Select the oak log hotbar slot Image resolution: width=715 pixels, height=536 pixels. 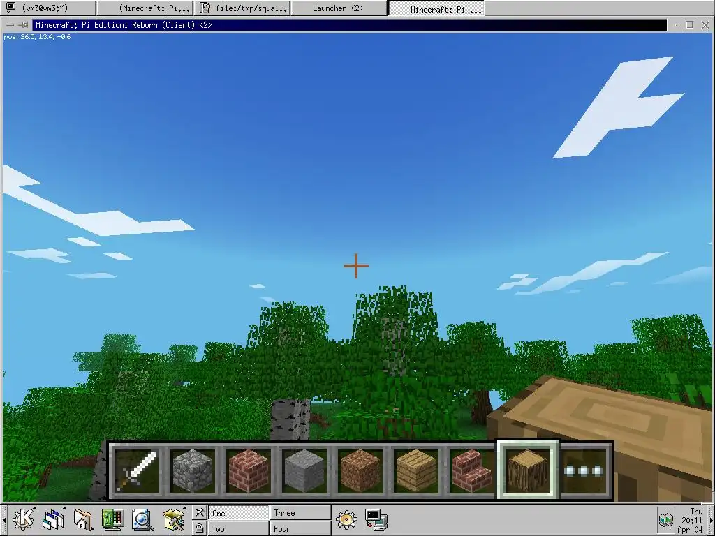pos(528,470)
